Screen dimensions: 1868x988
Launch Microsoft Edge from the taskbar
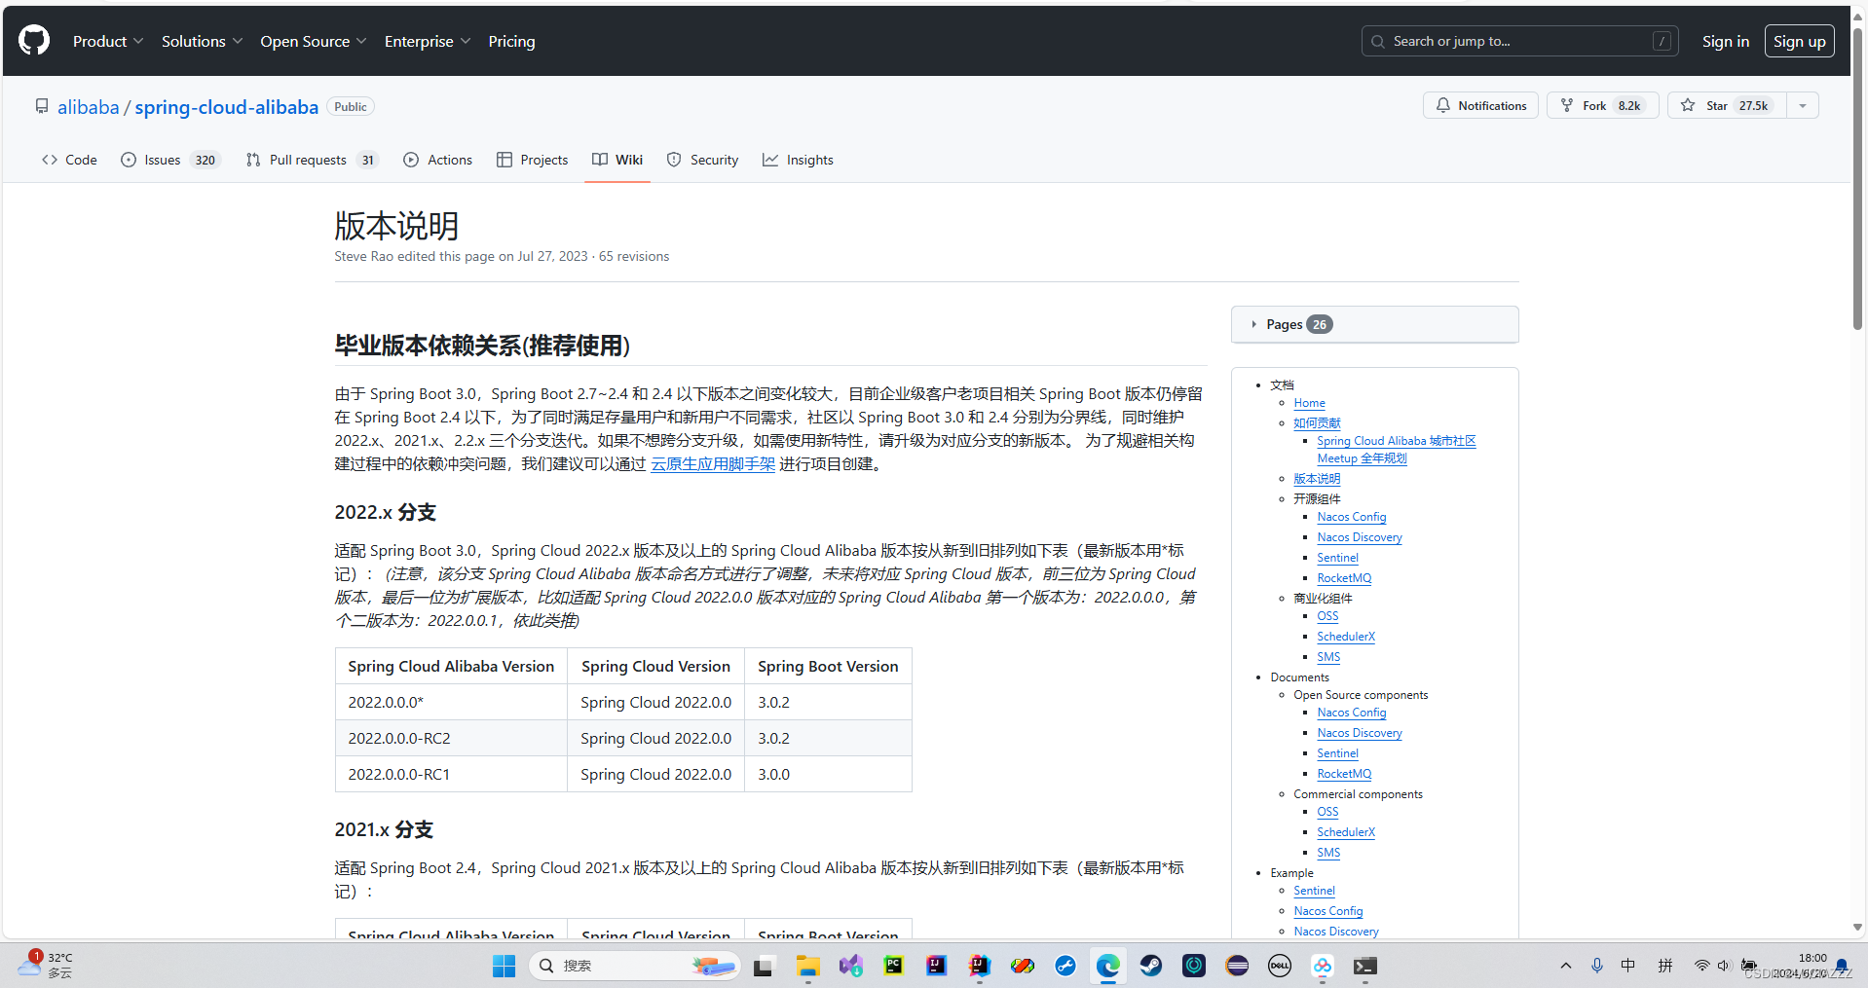1107,966
